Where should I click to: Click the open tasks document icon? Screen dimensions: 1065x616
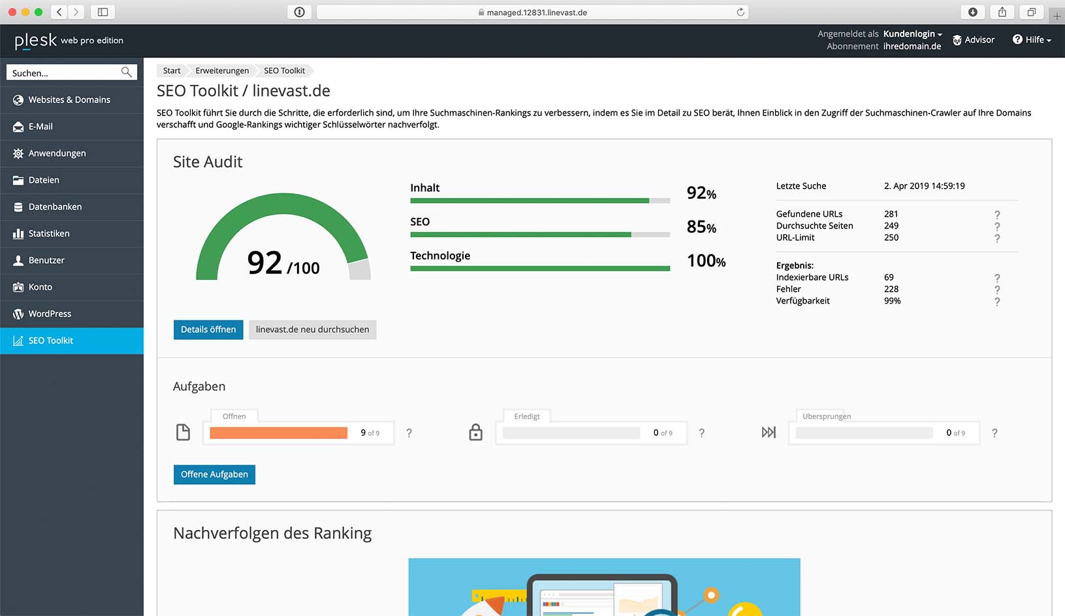pyautogui.click(x=183, y=432)
